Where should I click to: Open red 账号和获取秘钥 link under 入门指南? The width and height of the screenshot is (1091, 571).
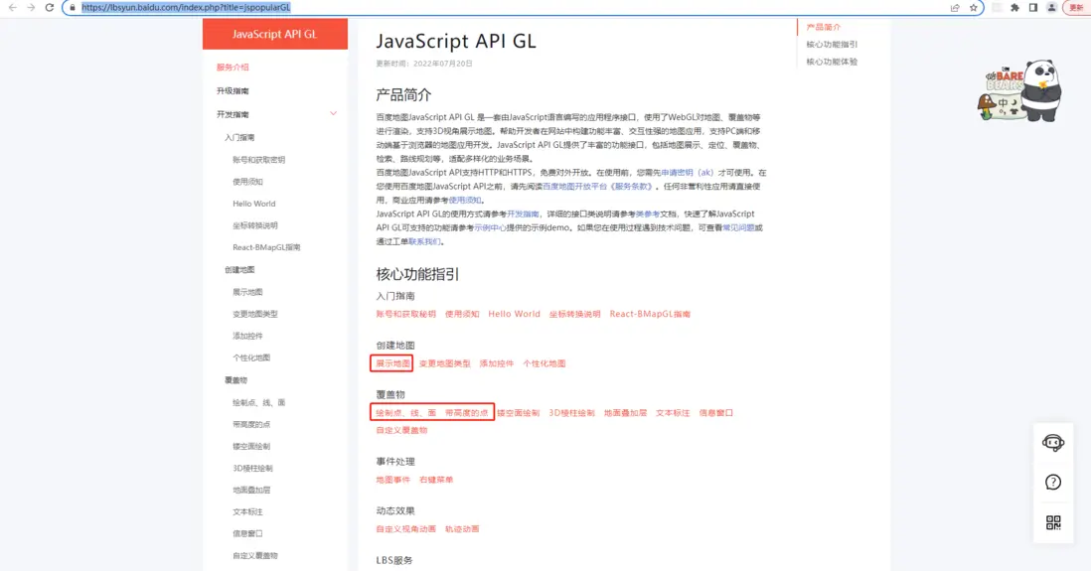[406, 315]
